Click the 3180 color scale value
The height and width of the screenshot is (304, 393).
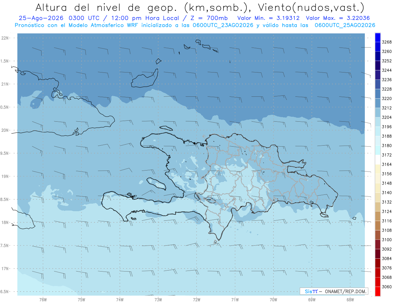pyautogui.click(x=386, y=146)
